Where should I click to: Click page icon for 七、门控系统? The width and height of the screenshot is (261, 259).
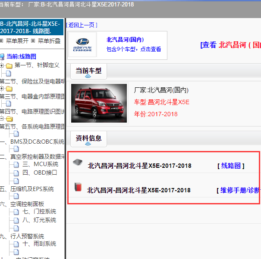coord(16,212)
